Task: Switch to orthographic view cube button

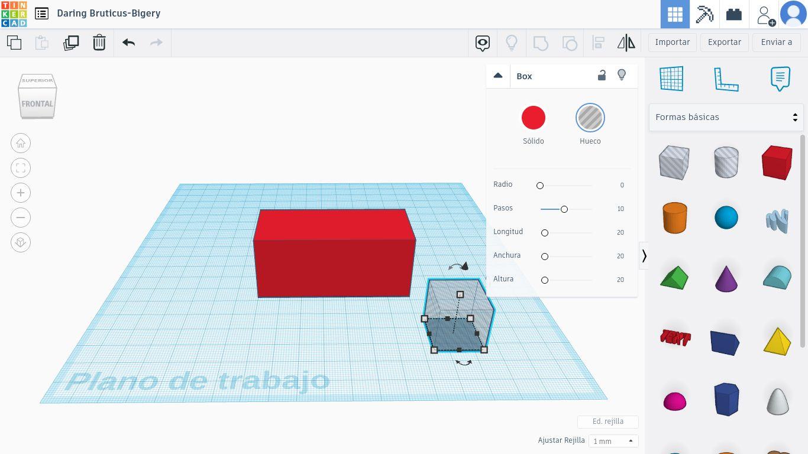Action: [21, 242]
